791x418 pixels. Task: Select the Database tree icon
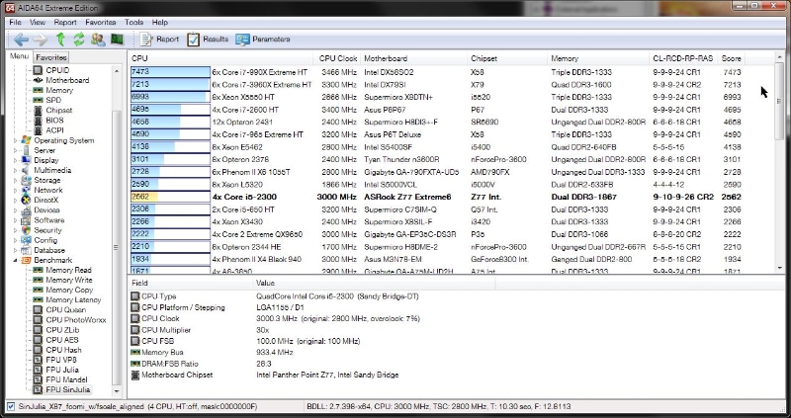coord(26,250)
